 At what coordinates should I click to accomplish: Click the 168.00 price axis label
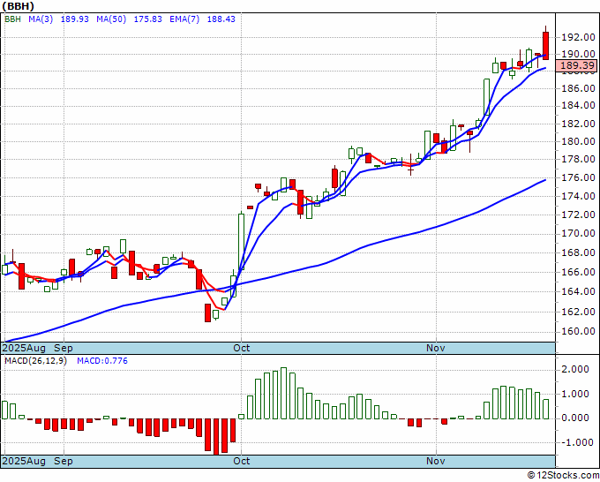pos(578,252)
